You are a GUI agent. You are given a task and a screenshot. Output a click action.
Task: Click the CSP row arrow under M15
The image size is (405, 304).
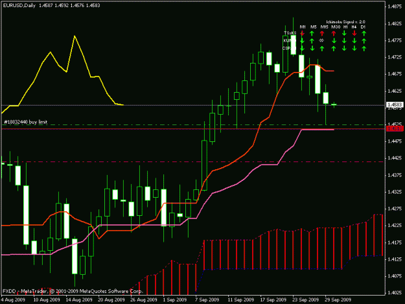(x=322, y=49)
